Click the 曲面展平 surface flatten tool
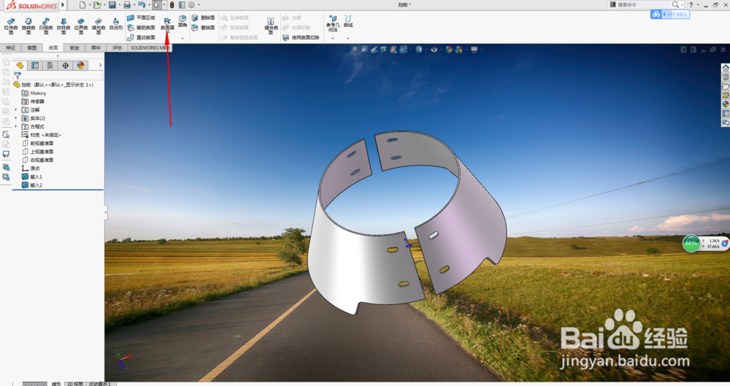730x386 pixels. (167, 25)
